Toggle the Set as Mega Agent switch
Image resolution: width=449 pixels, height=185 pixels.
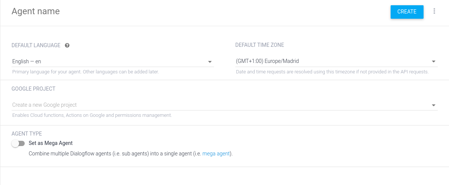pyautogui.click(x=18, y=143)
